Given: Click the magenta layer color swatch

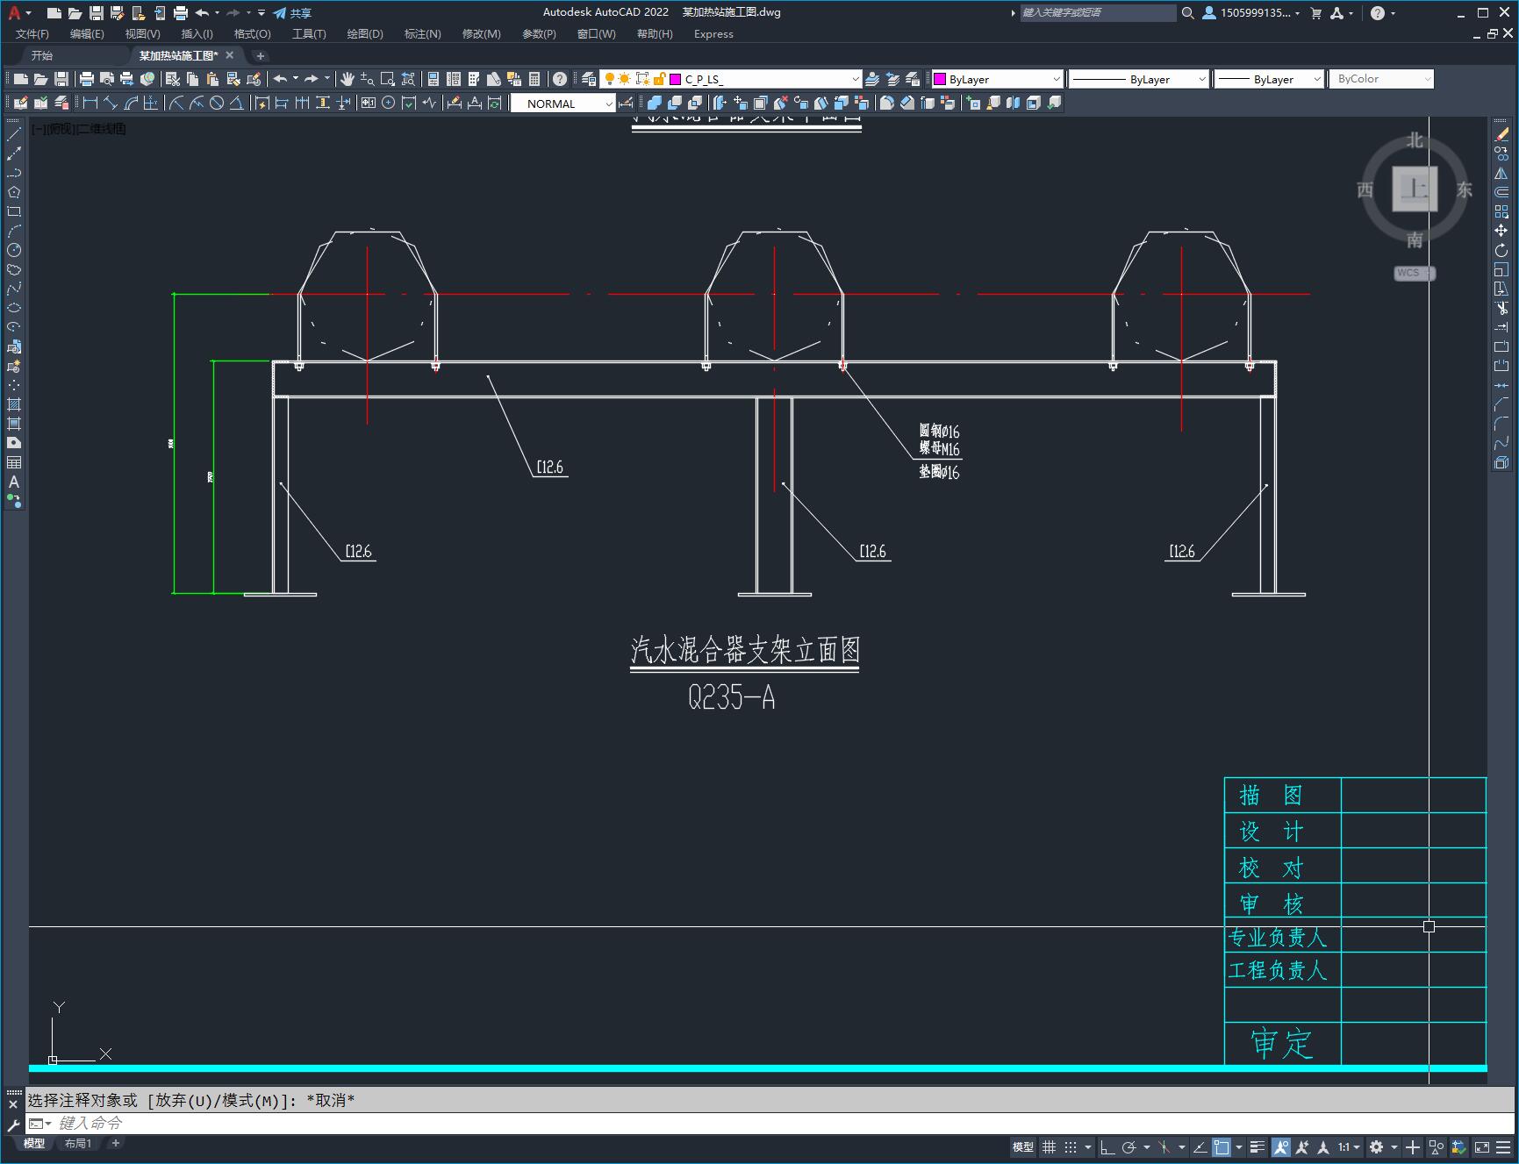Looking at the screenshot, I should [676, 79].
